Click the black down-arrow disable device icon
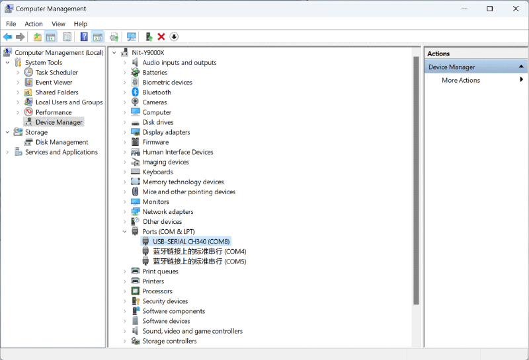 point(174,37)
